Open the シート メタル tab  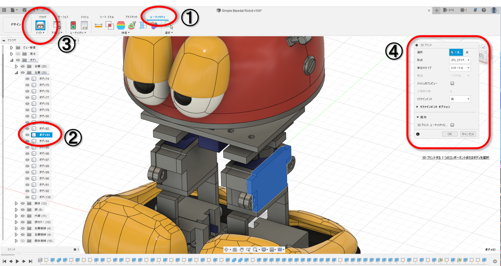106,17
